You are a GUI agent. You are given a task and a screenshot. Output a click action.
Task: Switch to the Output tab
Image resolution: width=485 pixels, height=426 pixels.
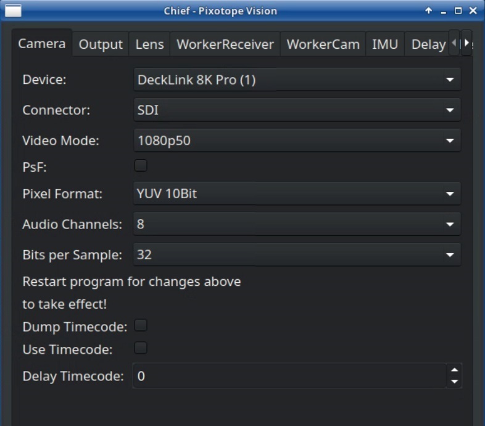(x=101, y=44)
